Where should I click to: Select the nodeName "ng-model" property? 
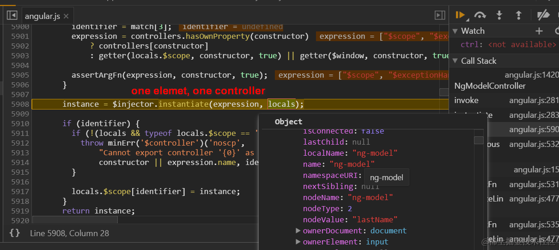click(348, 197)
